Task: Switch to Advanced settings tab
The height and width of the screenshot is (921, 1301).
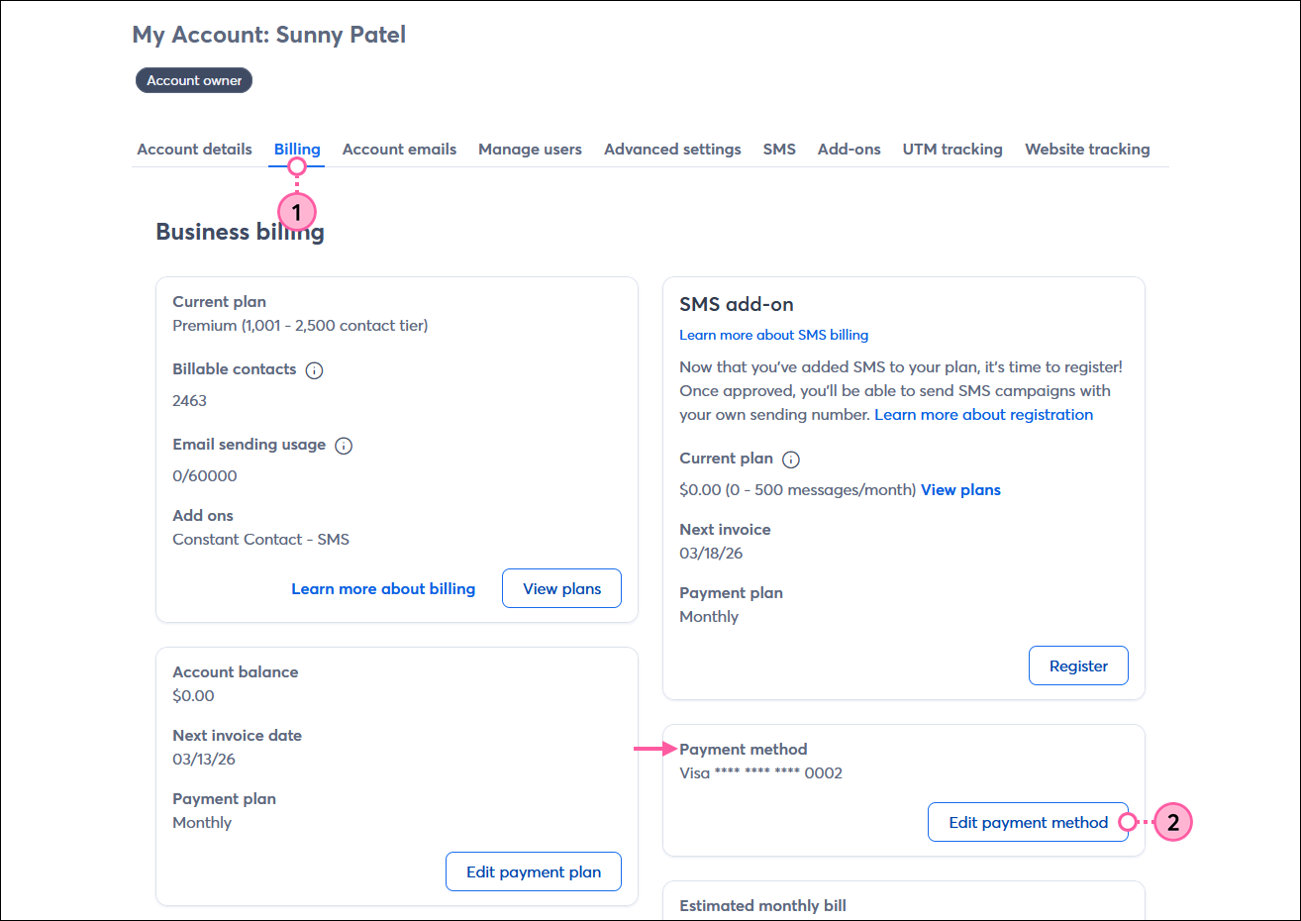Action: pos(672,149)
